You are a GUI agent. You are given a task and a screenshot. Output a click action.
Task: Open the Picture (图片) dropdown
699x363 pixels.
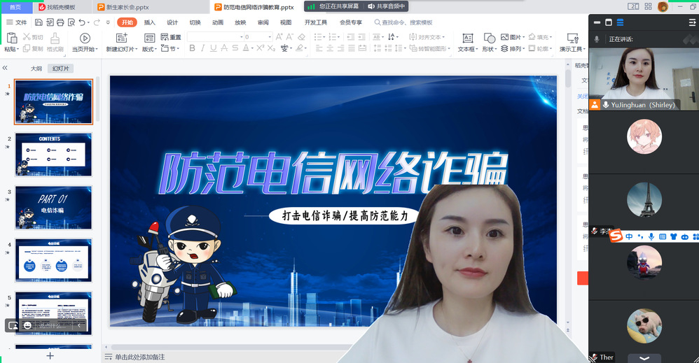click(x=523, y=37)
